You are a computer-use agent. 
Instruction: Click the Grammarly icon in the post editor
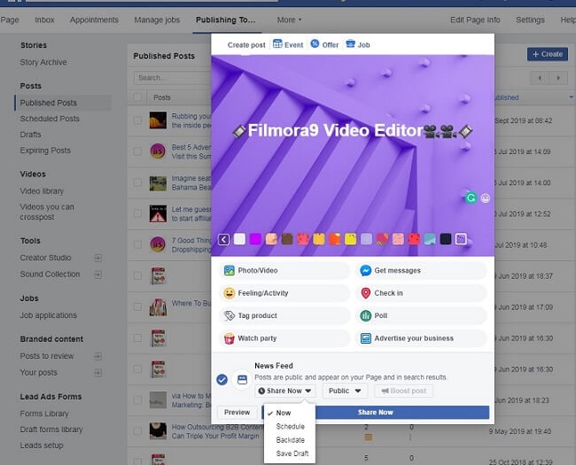point(471,198)
